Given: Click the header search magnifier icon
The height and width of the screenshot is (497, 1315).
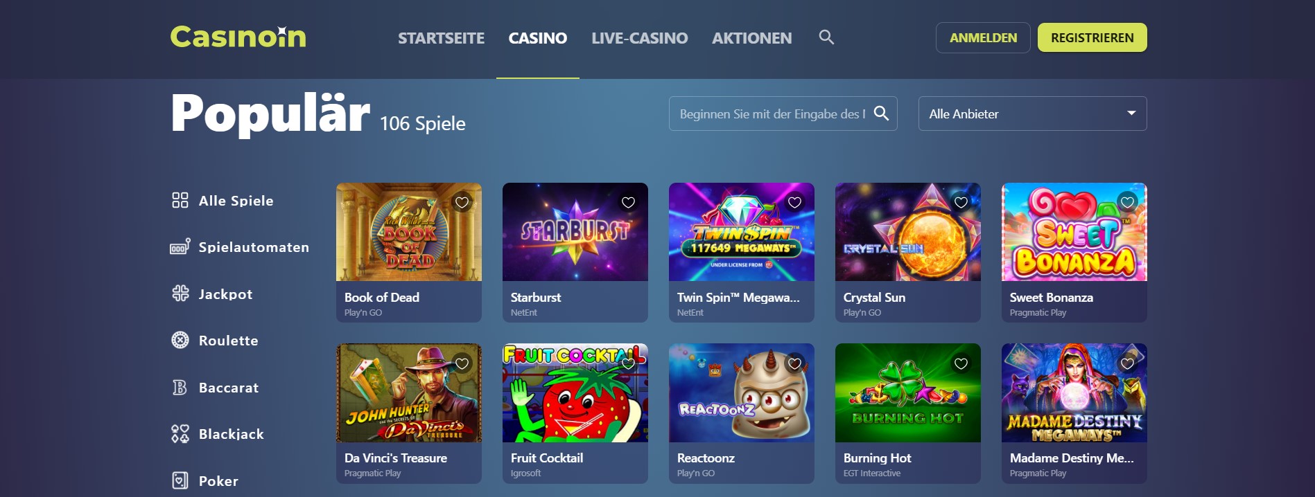Looking at the screenshot, I should (826, 37).
